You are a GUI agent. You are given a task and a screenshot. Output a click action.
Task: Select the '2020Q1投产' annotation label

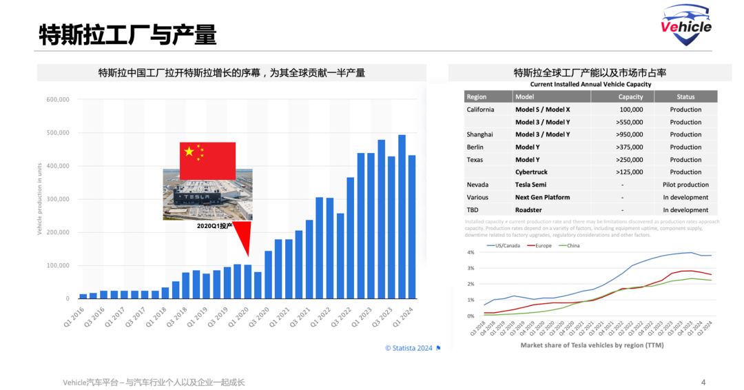214,226
